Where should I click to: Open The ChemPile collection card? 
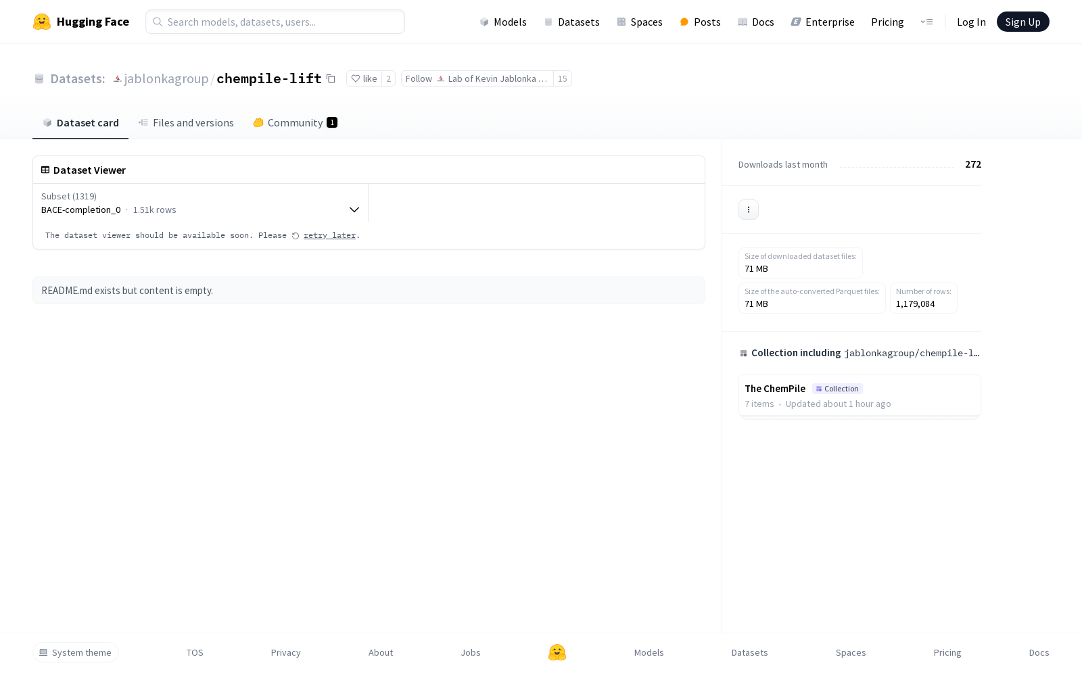(860, 395)
